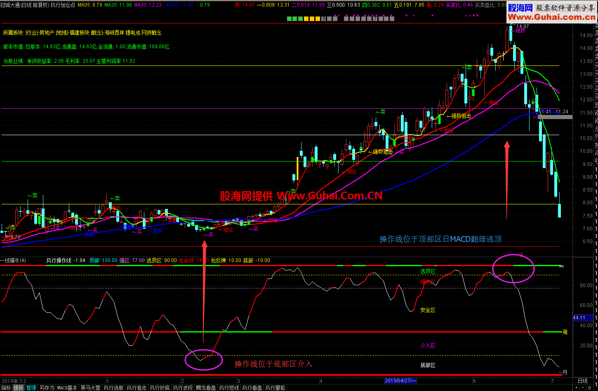The height and width of the screenshot is (391, 598).
Task: Open the 日线 period selector
Action: 583,381
